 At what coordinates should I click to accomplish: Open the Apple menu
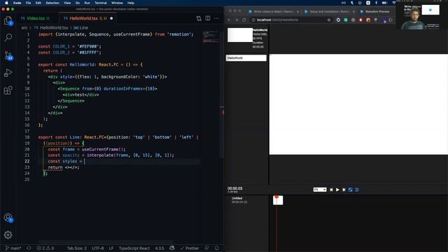(x=6, y=3)
